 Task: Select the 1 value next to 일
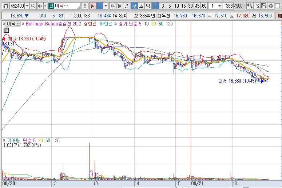(100, 6)
